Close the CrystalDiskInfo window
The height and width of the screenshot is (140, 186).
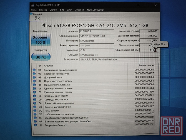(155, 5)
